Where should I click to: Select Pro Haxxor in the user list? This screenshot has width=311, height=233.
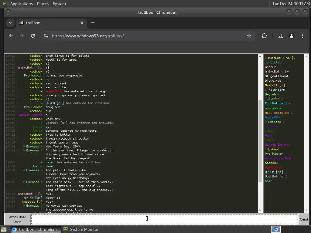coord(274,154)
